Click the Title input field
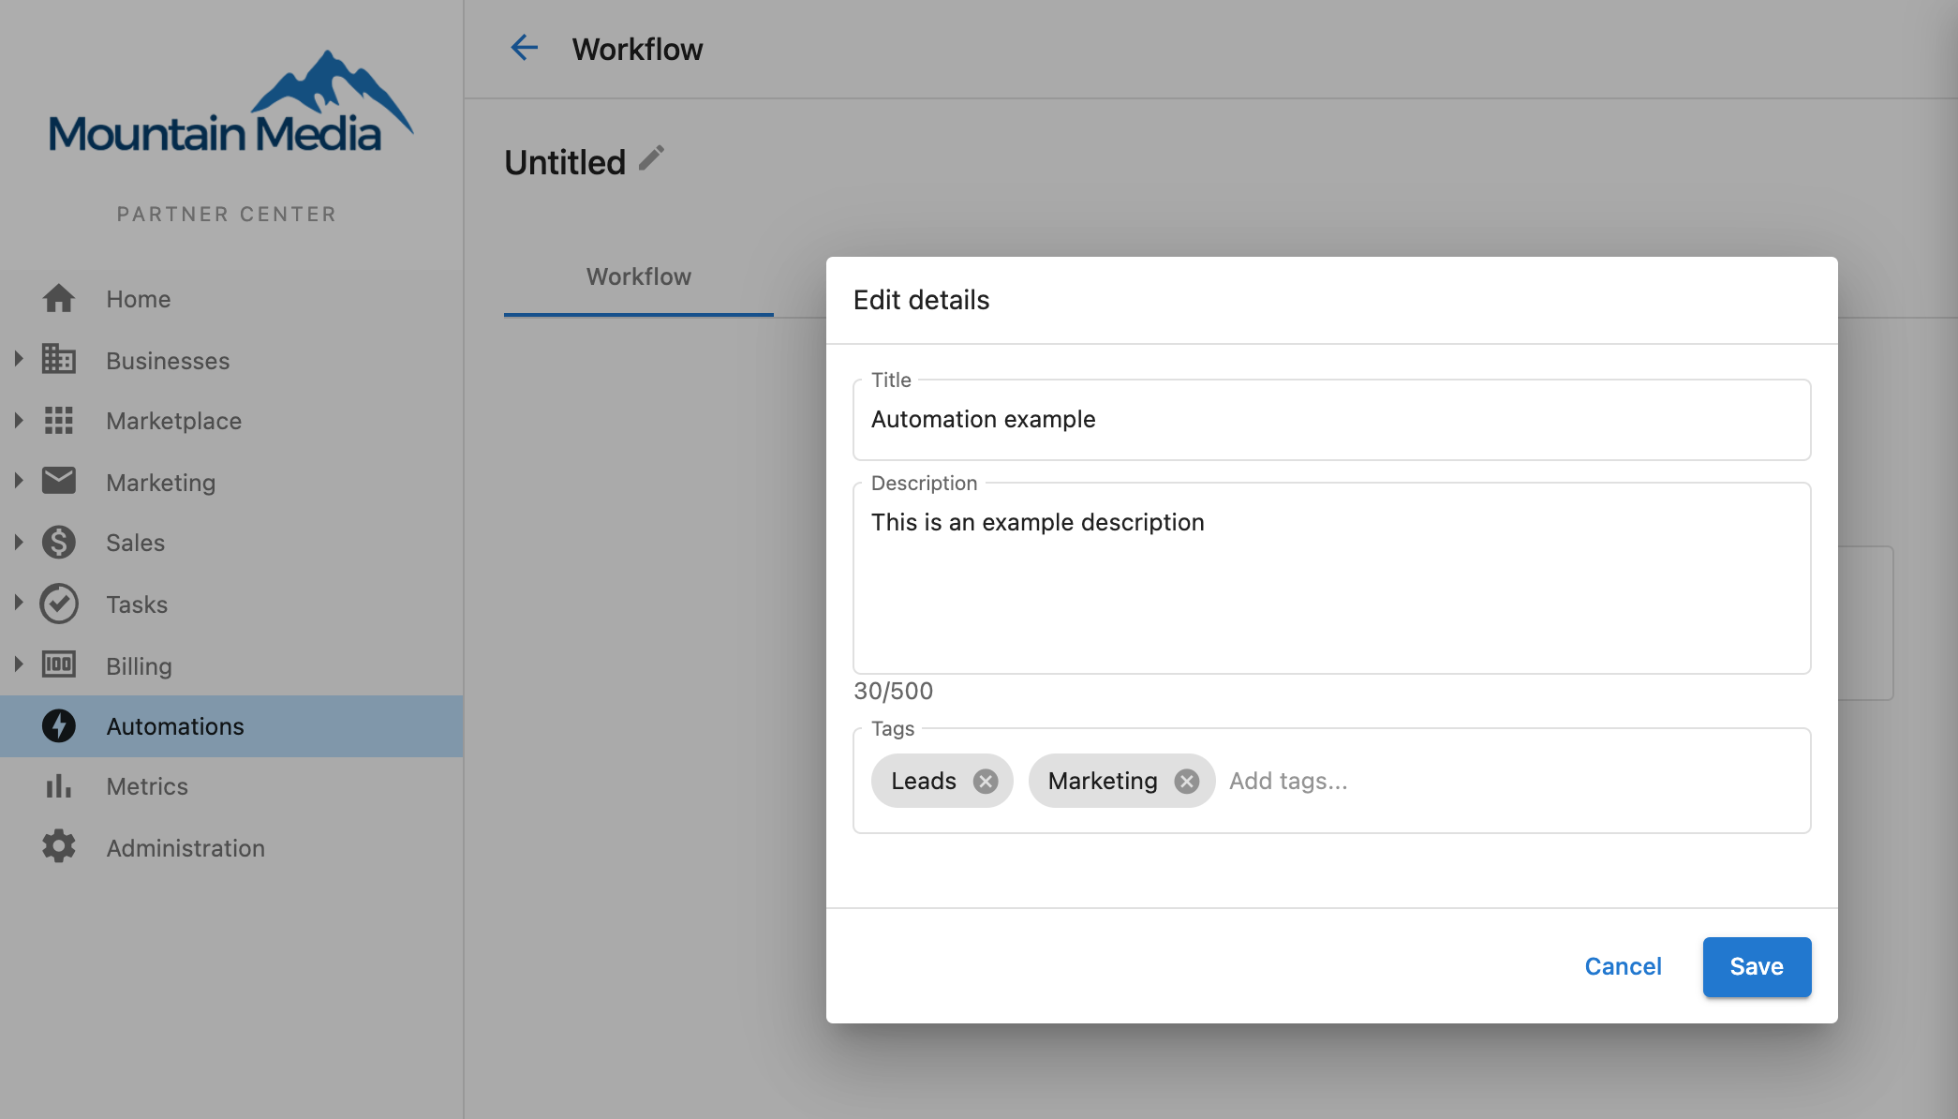This screenshot has width=1958, height=1119. pyautogui.click(x=1331, y=420)
